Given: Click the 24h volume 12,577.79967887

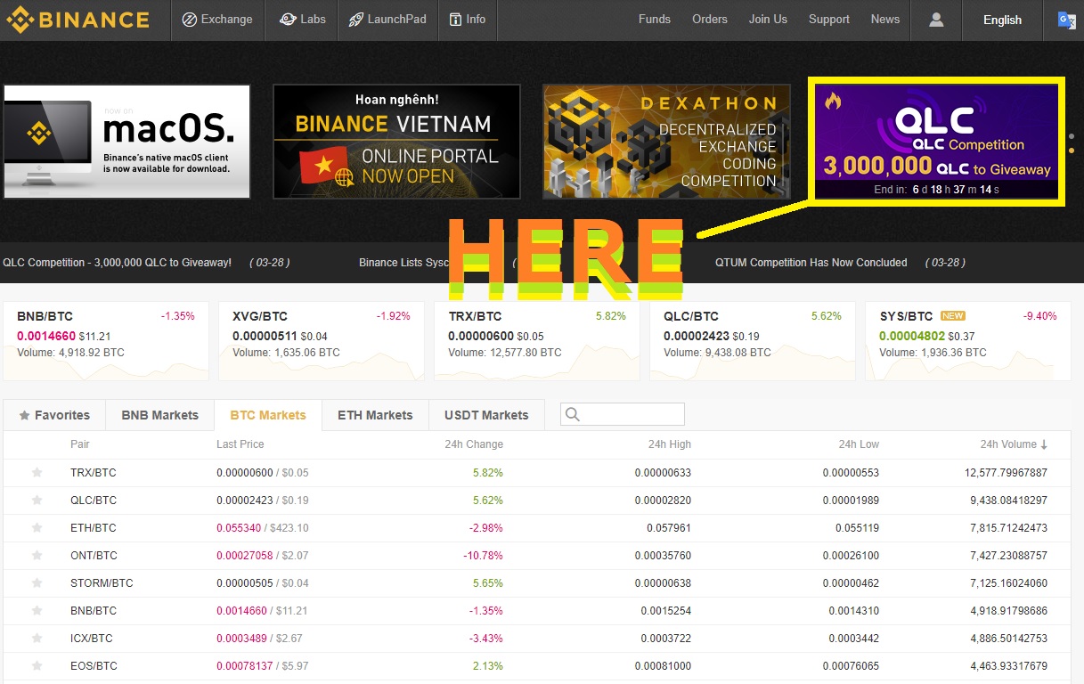Looking at the screenshot, I should tap(1006, 473).
